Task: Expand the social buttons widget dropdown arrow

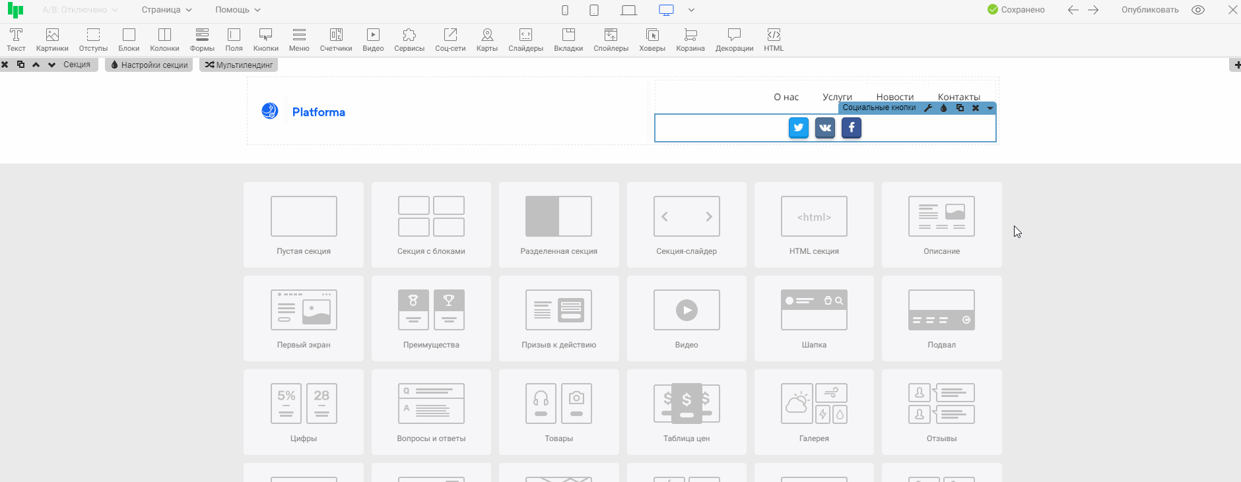Action: coord(990,108)
